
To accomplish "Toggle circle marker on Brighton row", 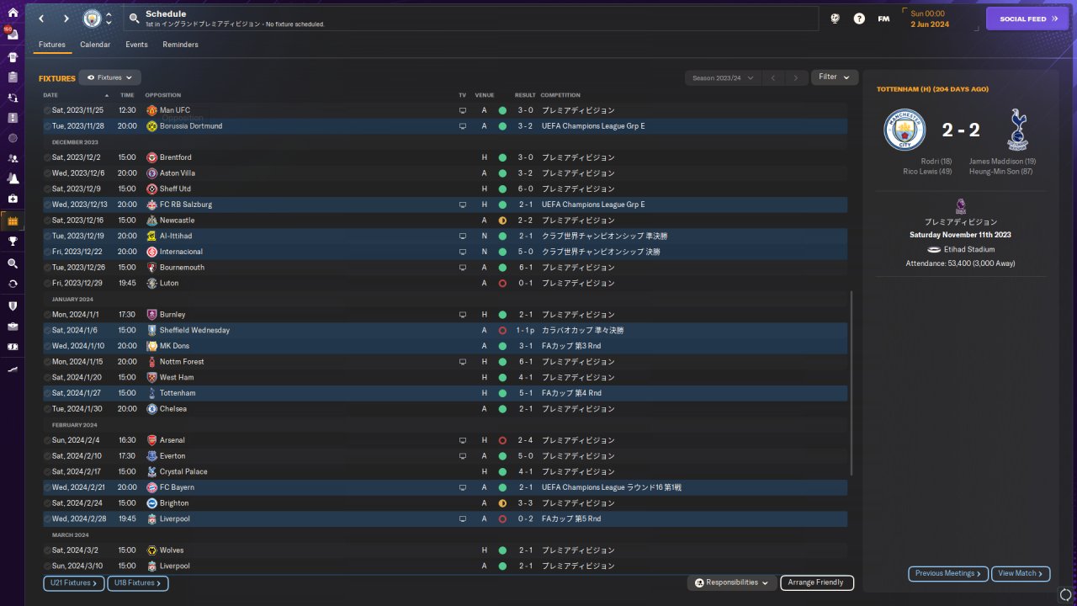I will [x=47, y=503].
